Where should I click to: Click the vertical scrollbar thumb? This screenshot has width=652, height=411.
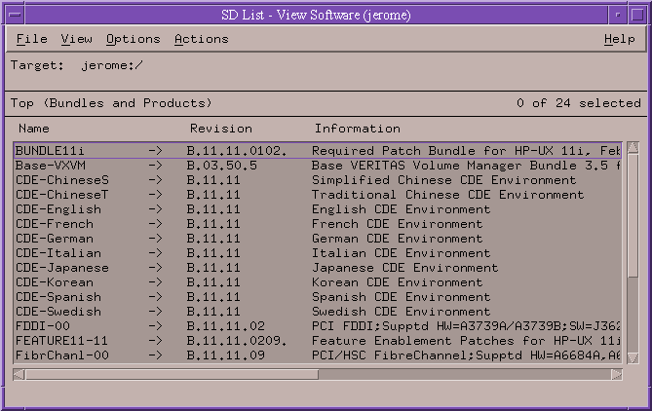click(x=633, y=215)
